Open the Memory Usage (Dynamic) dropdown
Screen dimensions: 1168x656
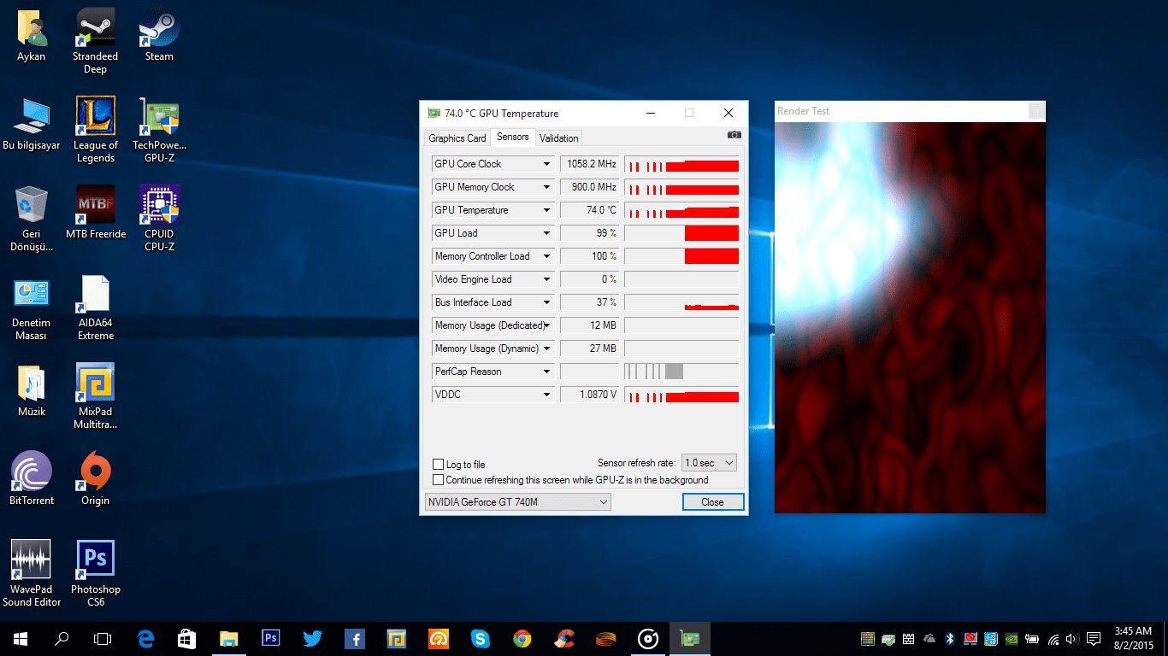[547, 348]
